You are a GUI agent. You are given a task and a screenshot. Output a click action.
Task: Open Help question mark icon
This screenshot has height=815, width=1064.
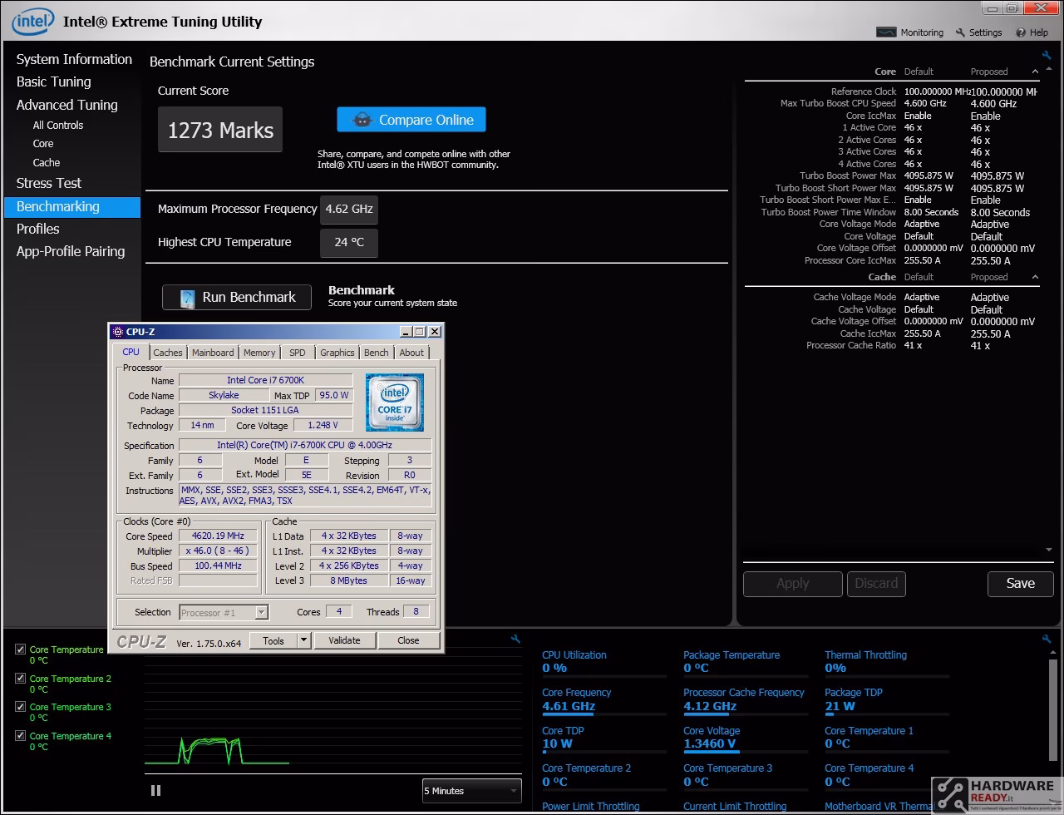[1021, 32]
